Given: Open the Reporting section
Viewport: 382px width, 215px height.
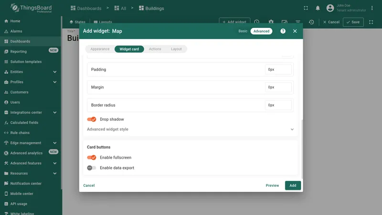Looking at the screenshot, I should pos(18,52).
